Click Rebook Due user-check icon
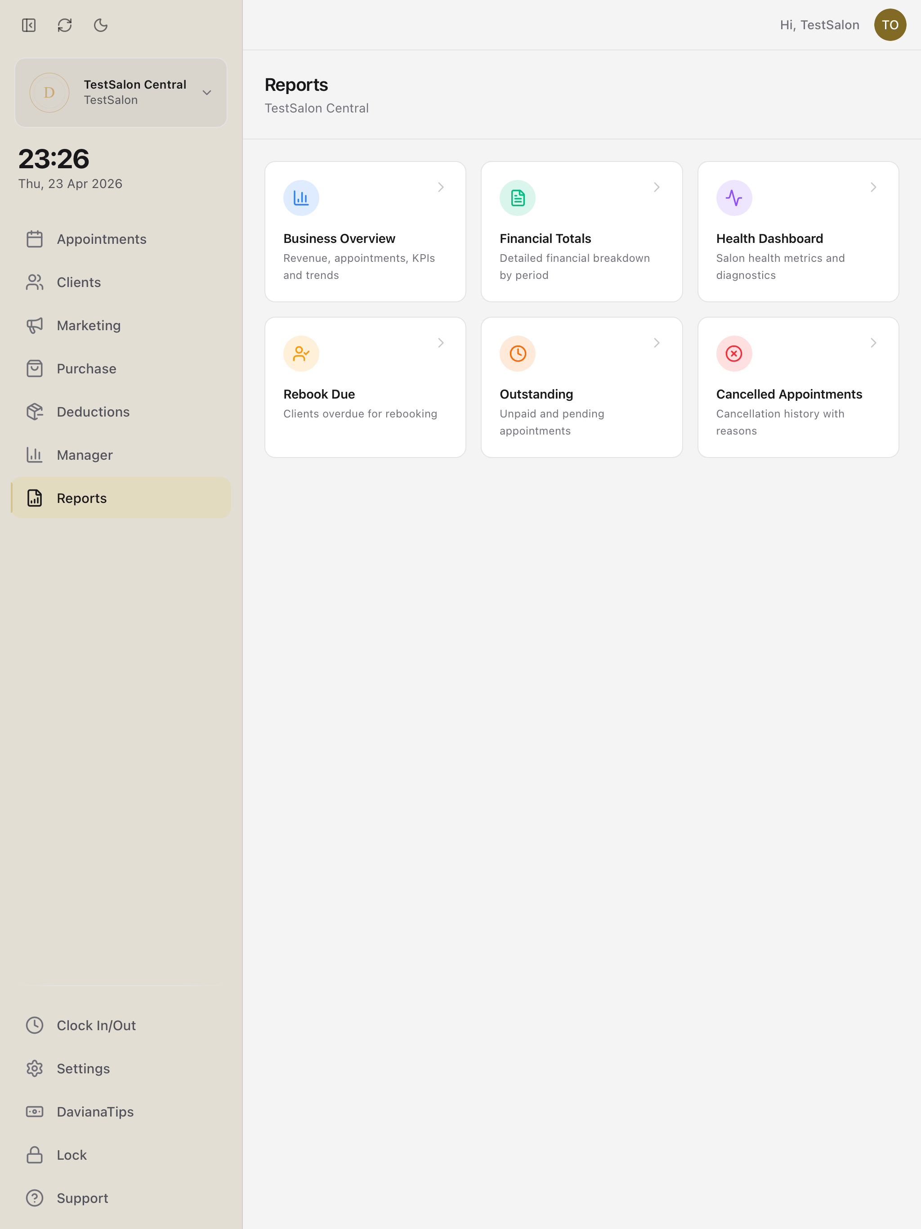The height and width of the screenshot is (1229, 921). tap(301, 354)
